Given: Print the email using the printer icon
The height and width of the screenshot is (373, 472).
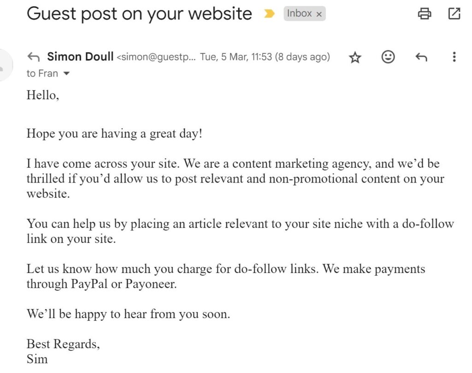Looking at the screenshot, I should [425, 13].
